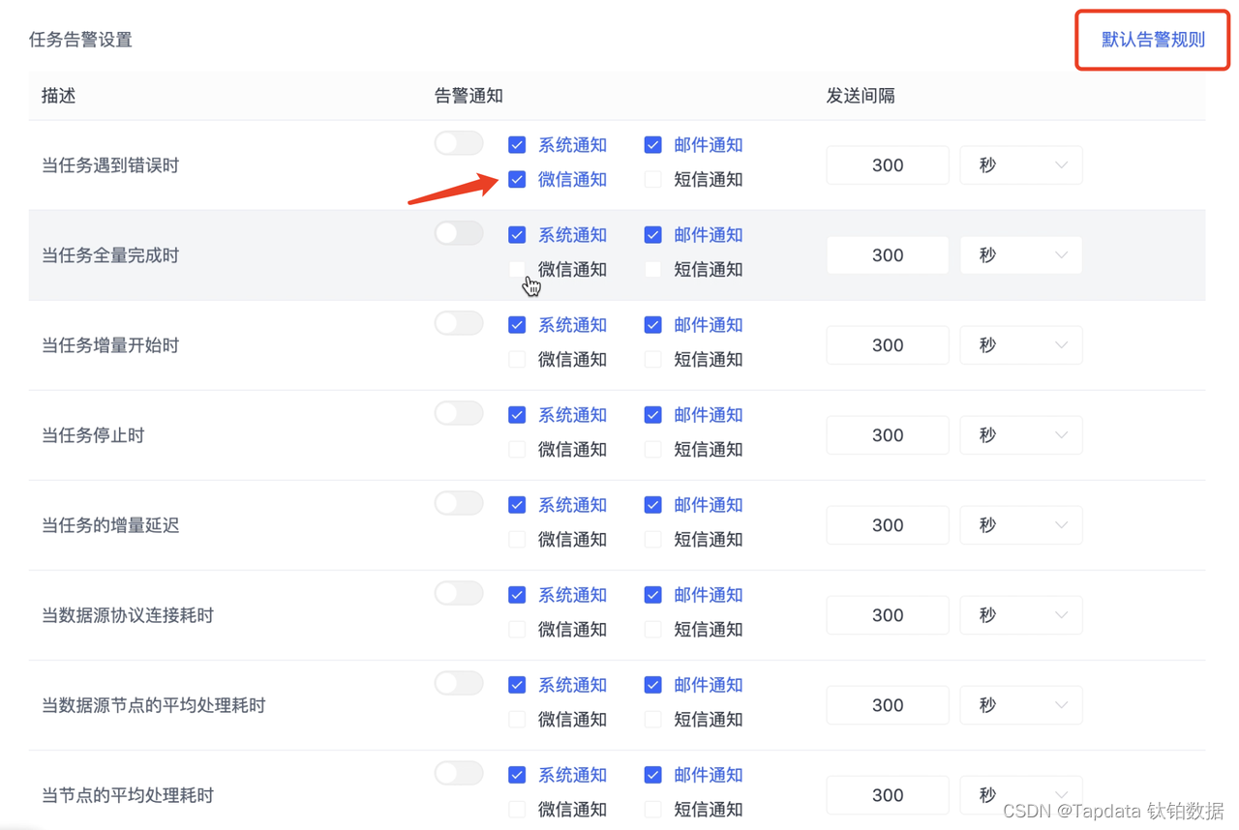Check 微信通知 for 当数据源节点的平均处理耗时
Screen dimensions: 1239x830
coord(517,719)
